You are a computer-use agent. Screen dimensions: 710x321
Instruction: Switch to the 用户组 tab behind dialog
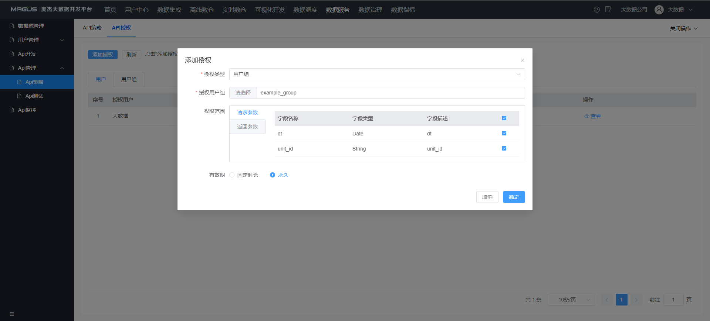click(x=129, y=79)
